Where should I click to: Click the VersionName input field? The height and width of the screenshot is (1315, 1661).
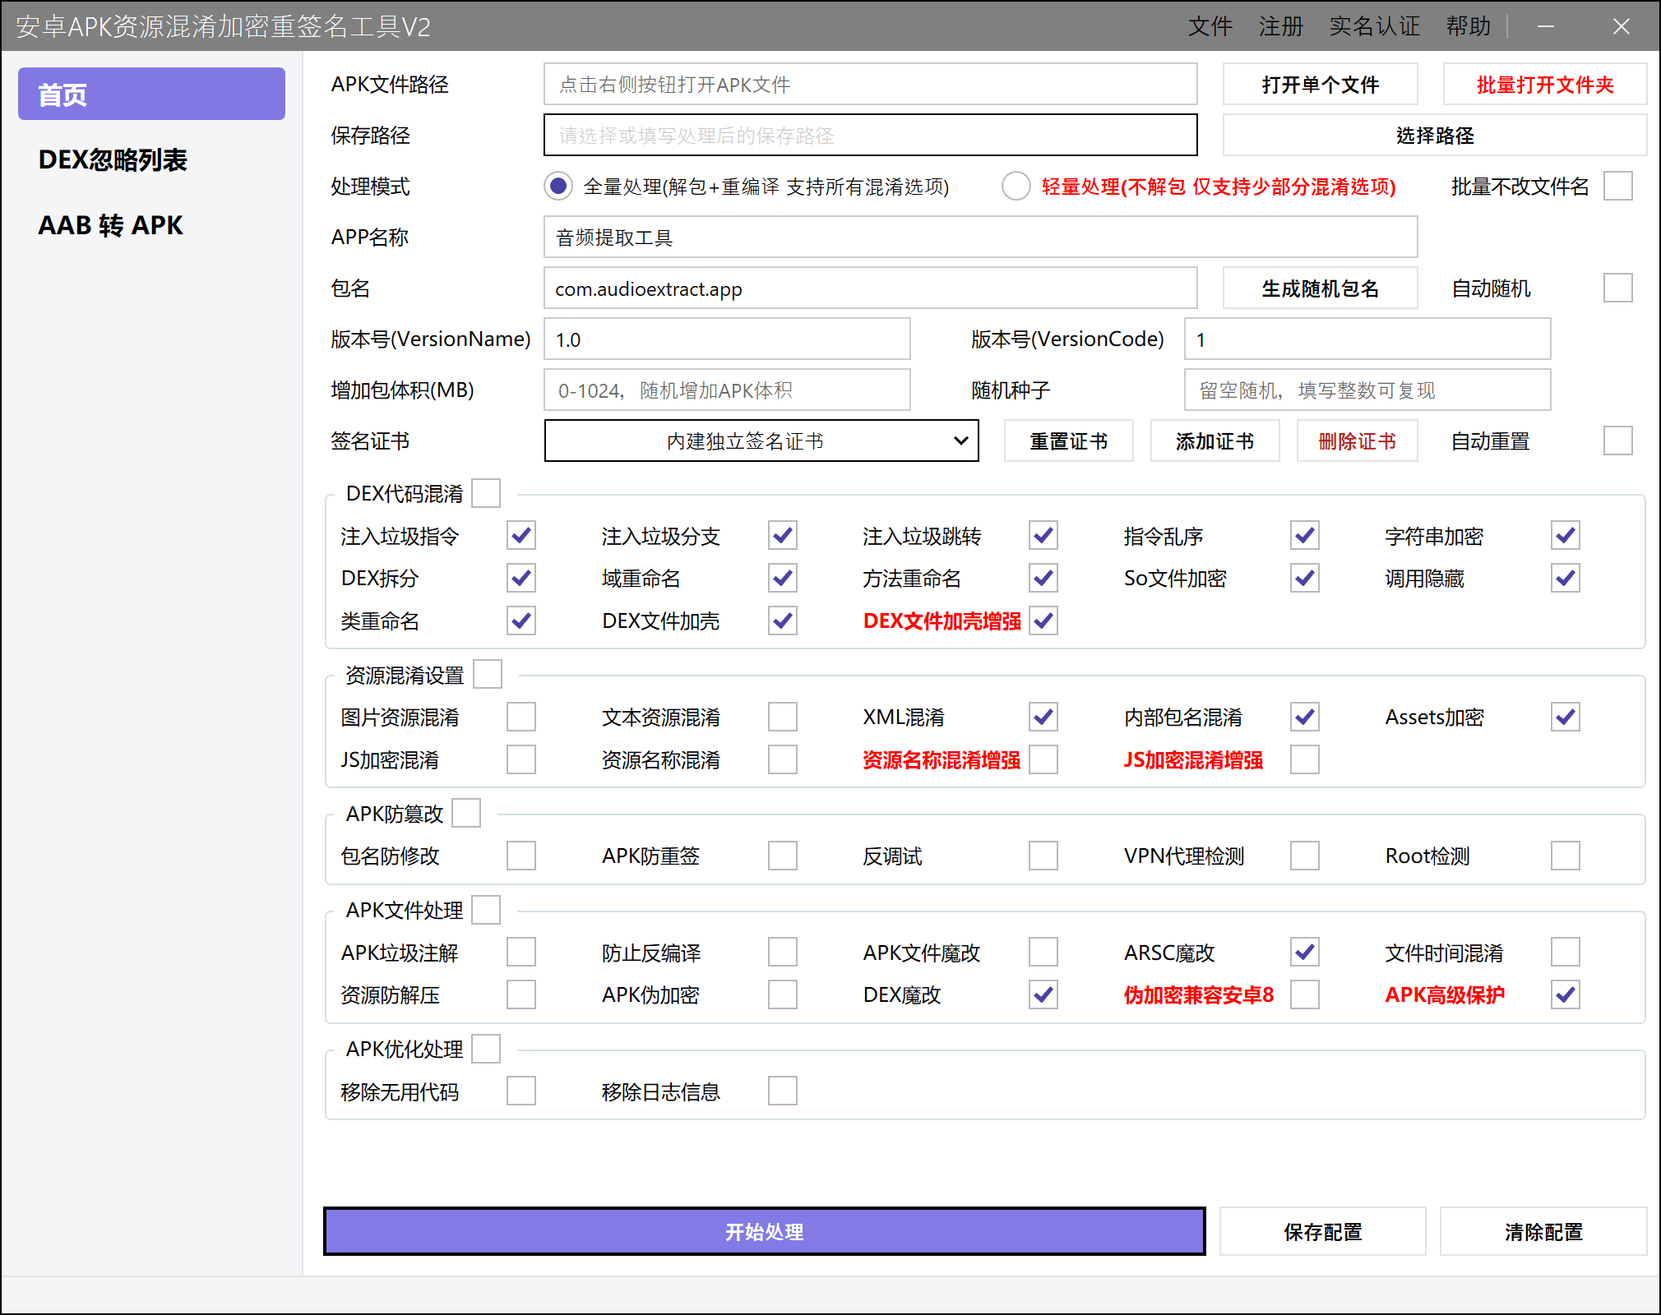pyautogui.click(x=727, y=339)
